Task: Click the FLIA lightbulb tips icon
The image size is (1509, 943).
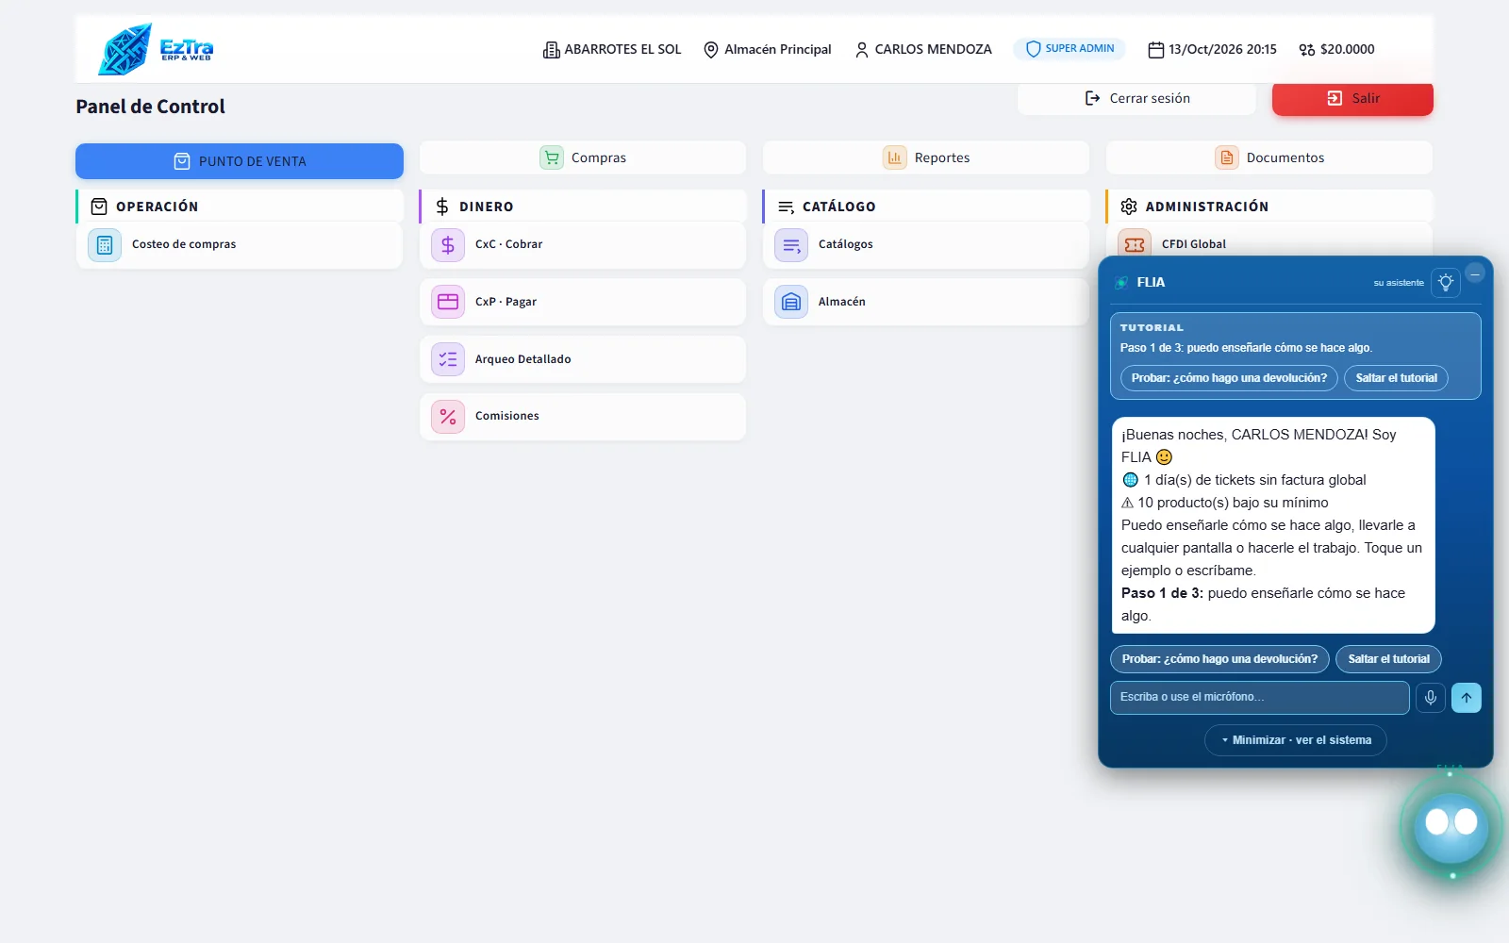Action: coord(1446,283)
